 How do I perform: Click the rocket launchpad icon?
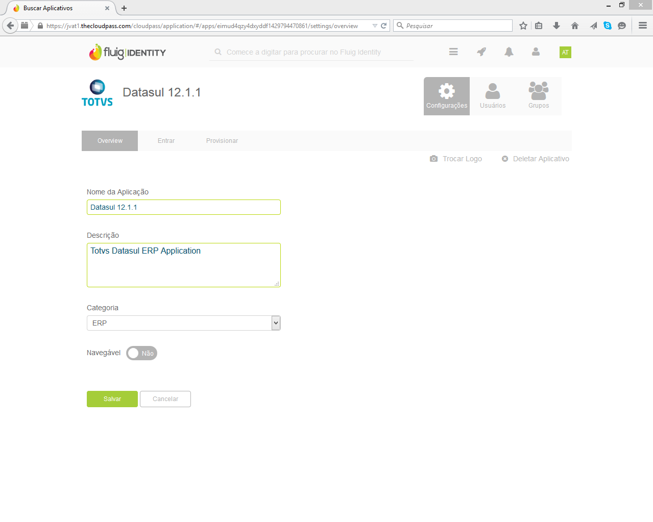(x=481, y=52)
